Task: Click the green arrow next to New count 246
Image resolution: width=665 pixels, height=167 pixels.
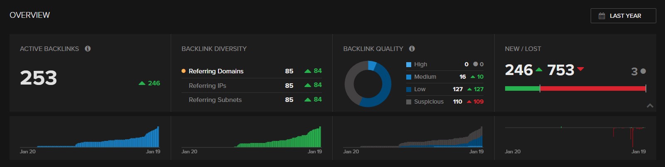Action: click(x=539, y=70)
